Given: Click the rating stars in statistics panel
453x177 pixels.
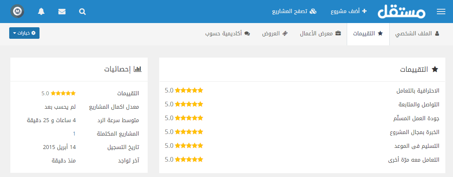Looking at the screenshot, I should pos(63,93).
